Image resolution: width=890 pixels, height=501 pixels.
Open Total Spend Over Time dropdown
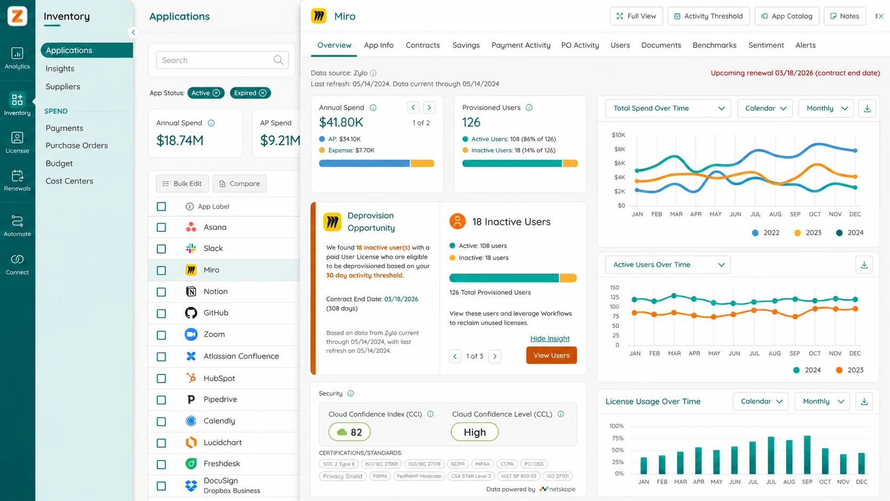click(669, 109)
